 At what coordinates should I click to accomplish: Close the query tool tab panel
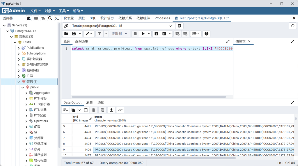[x=294, y=18]
